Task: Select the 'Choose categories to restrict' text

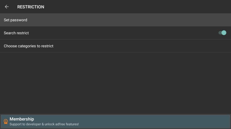Action: click(28, 46)
